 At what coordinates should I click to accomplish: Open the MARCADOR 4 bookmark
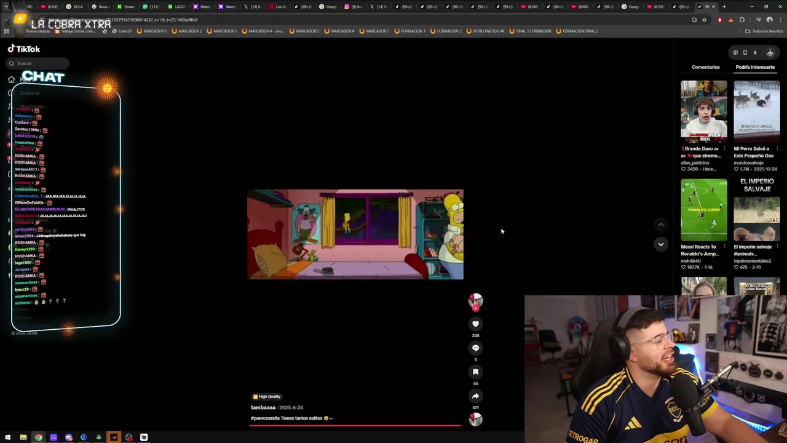[263, 31]
